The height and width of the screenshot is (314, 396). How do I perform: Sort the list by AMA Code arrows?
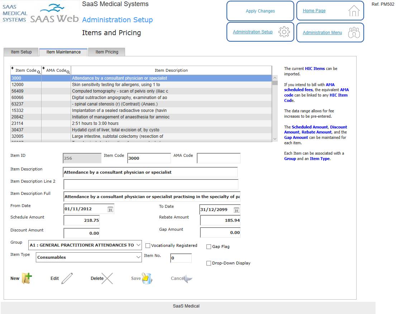click(43, 68)
